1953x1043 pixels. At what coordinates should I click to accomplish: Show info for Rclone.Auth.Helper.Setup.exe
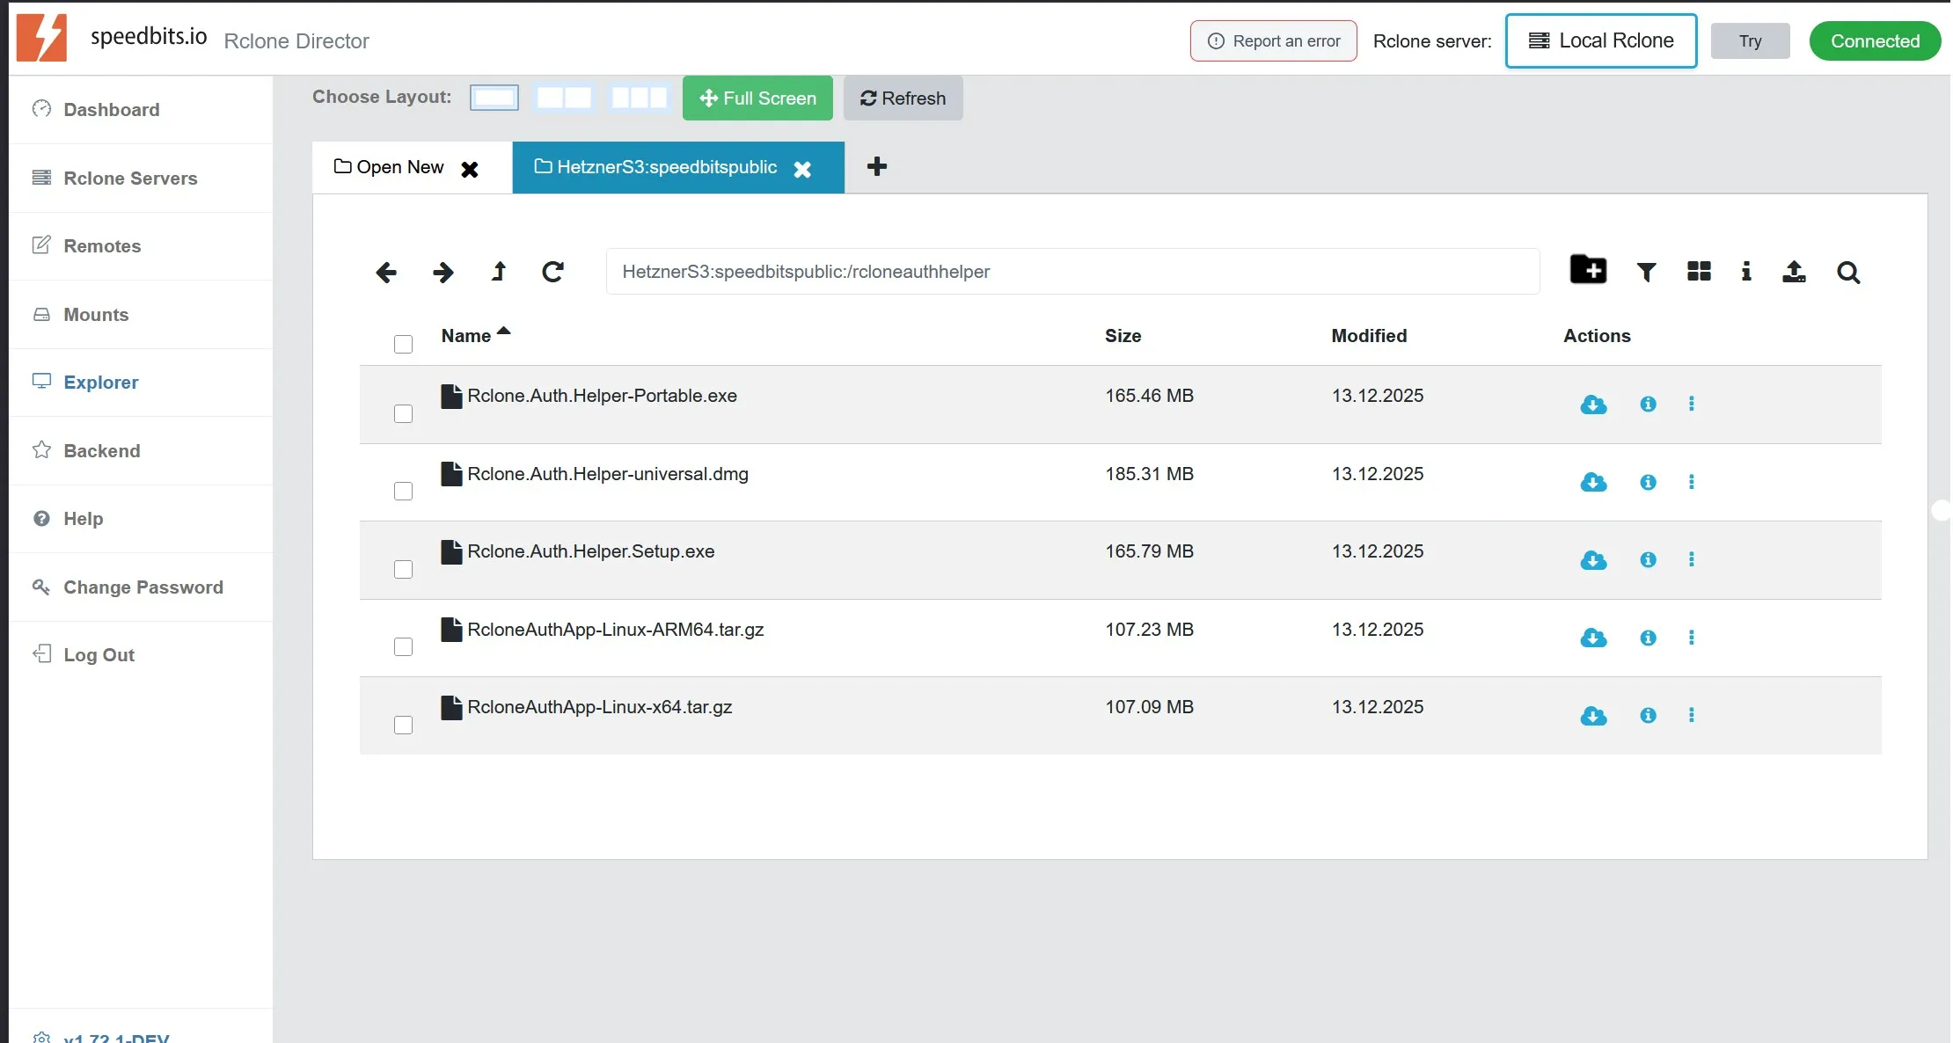pos(1648,559)
